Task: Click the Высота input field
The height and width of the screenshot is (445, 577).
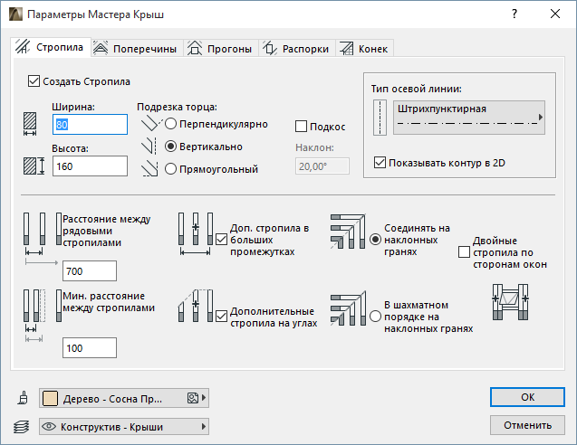Action: [90, 166]
